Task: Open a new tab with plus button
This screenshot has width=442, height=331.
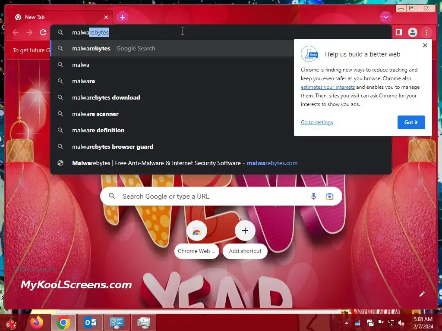Action: (x=122, y=17)
